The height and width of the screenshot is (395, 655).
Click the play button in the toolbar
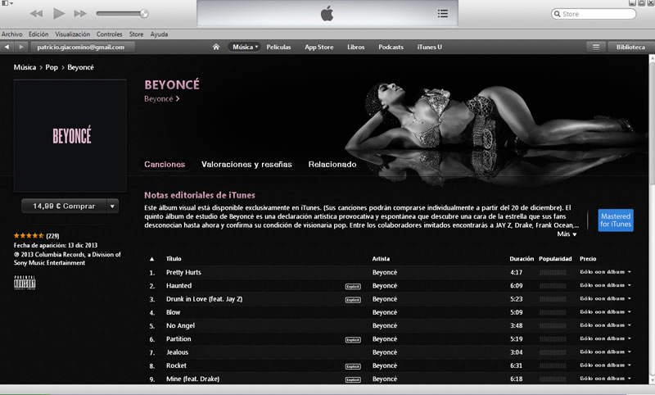coord(58,14)
